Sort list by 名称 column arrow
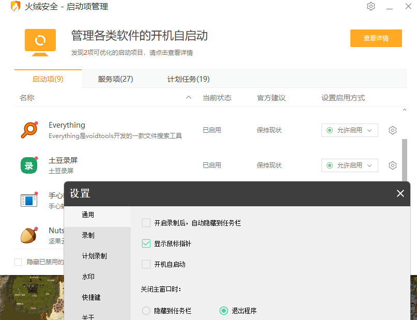 (189, 98)
